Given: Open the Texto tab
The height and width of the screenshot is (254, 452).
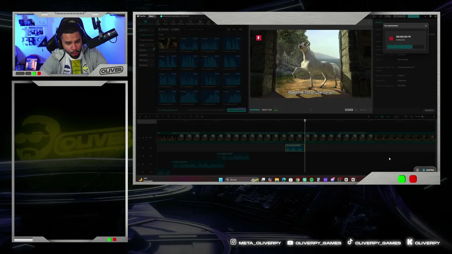Looking at the screenshot, I should pos(165,23).
